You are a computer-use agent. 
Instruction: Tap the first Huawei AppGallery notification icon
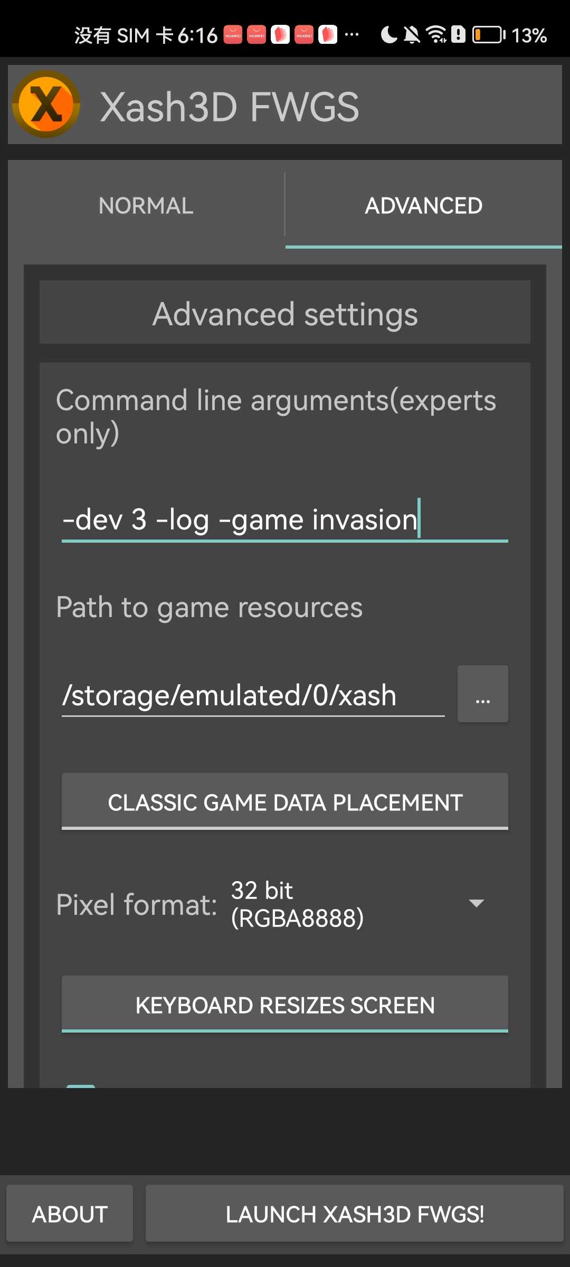(233, 35)
